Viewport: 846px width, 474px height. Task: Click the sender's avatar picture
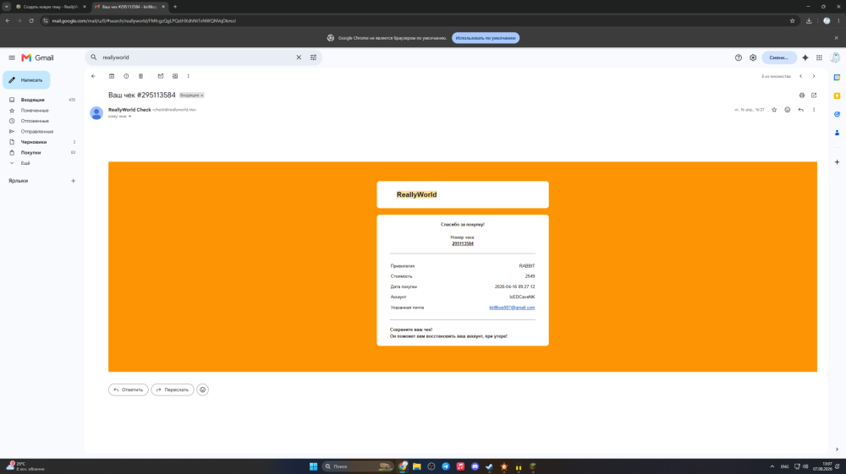[x=96, y=112]
